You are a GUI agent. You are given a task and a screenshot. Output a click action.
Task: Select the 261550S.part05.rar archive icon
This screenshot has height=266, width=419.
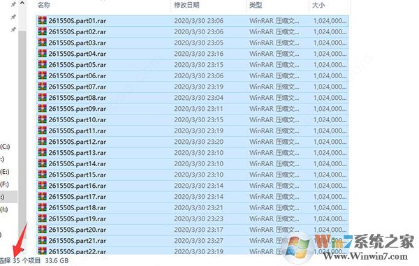(42, 65)
